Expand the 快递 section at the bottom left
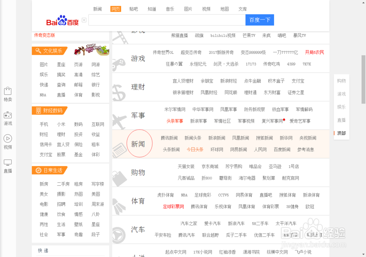The width and height of the screenshot is (366, 257). [44, 251]
